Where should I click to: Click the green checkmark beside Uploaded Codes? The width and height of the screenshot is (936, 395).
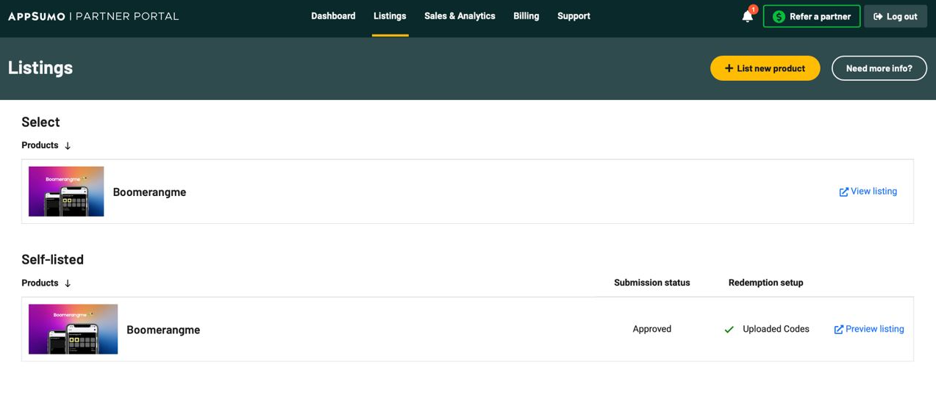click(729, 330)
